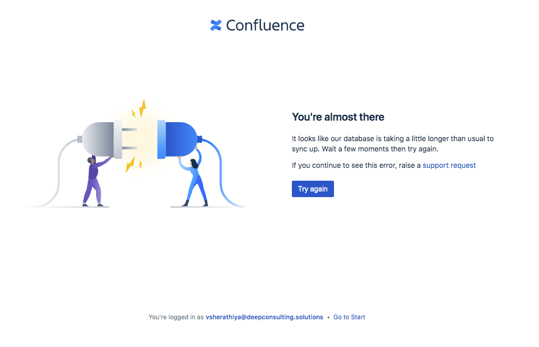The image size is (539, 347).
Task: Click the vsherathiya@deepconsulting.solutions email link
Action: 264,317
